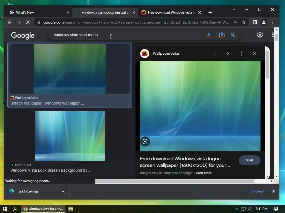The height and width of the screenshot is (213, 285).
Task: Open Screen Wallpaper | Windows Wallpaper result title
Action: pyautogui.click(x=47, y=103)
